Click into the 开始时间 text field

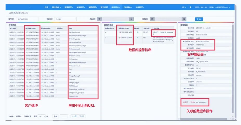tap(115, 19)
